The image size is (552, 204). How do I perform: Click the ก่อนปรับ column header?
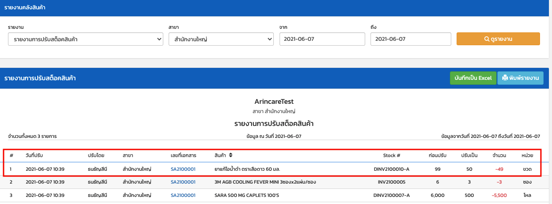pyautogui.click(x=438, y=156)
